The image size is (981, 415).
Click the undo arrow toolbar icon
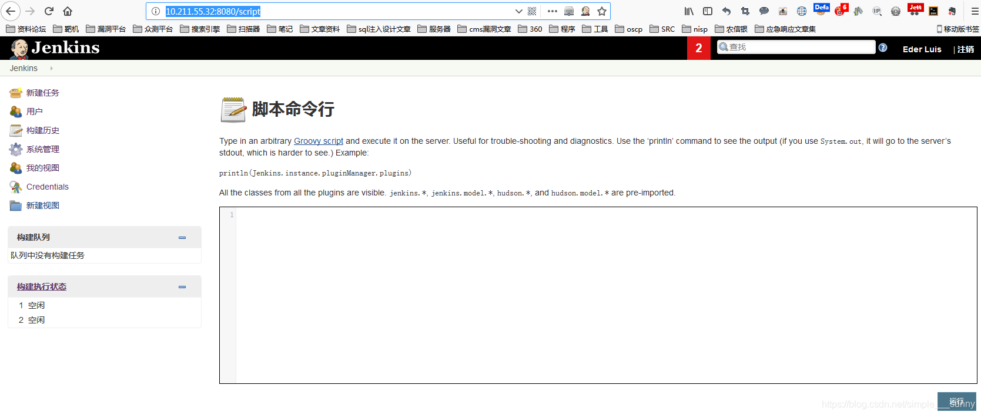(x=726, y=11)
